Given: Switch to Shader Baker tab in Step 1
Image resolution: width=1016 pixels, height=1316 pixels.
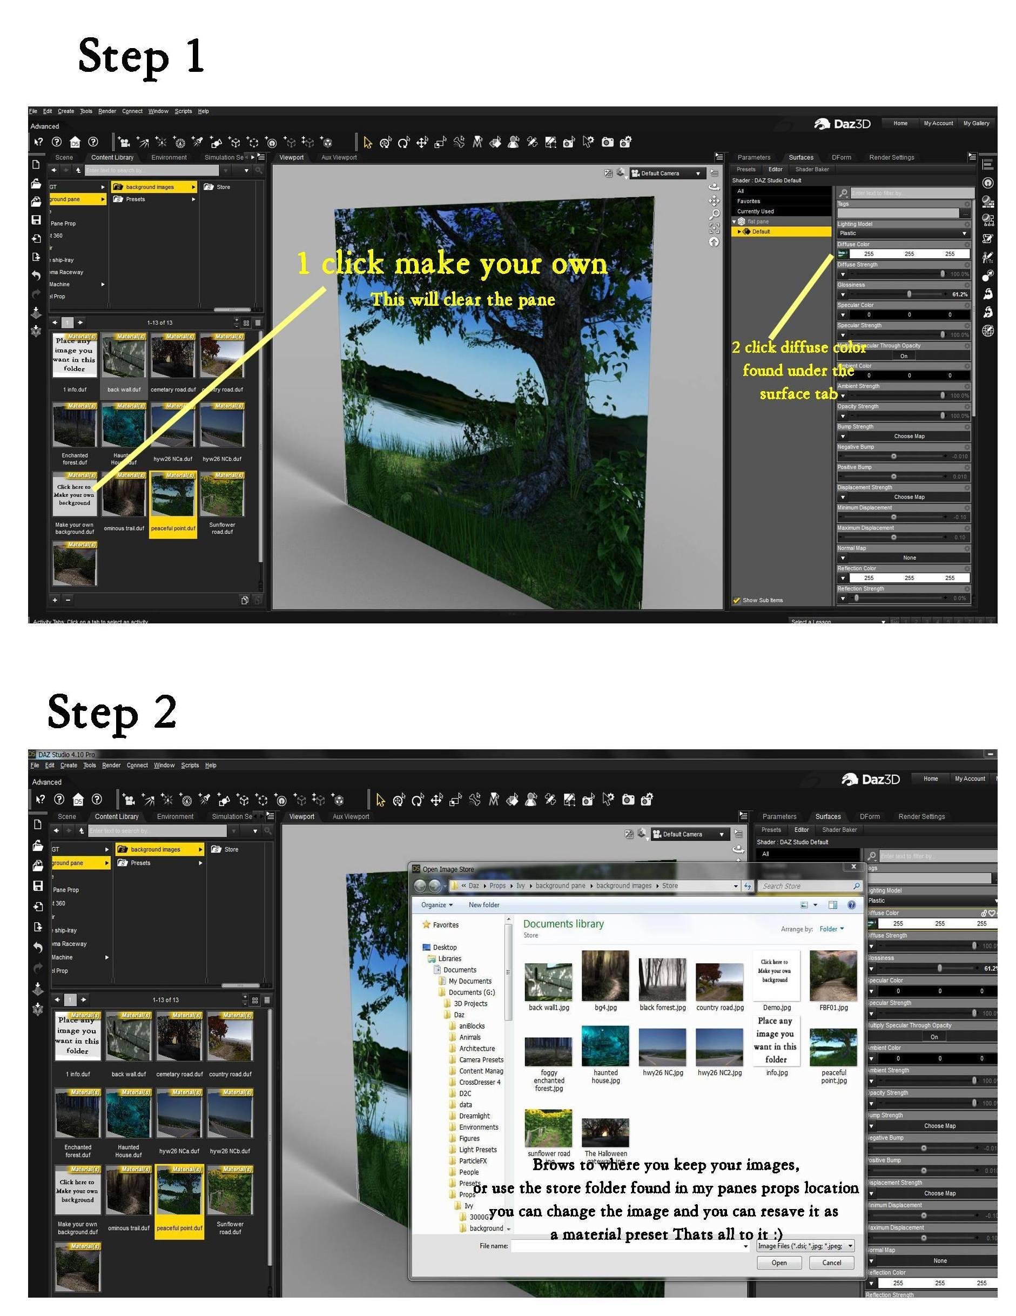Looking at the screenshot, I should (812, 169).
